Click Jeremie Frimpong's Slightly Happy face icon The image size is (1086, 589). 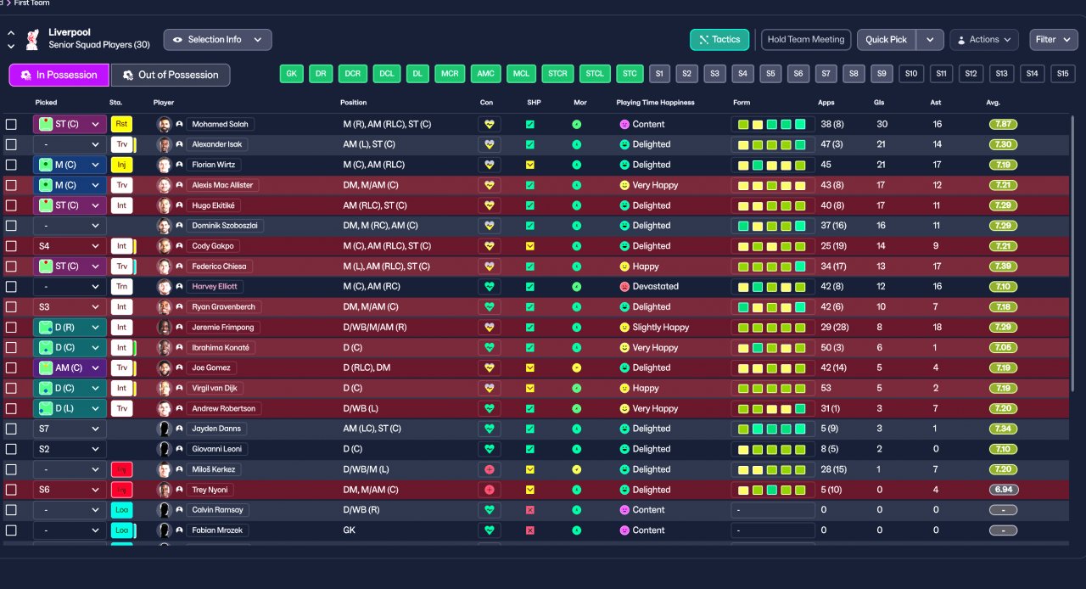(624, 328)
